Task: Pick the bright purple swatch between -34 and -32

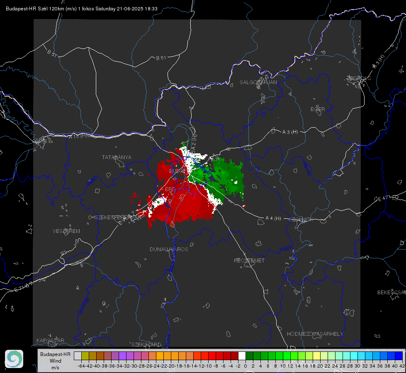Action: point(122,356)
